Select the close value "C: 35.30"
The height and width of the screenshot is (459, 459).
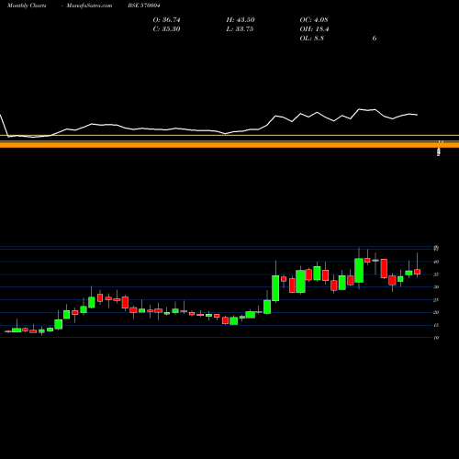pos(166,29)
